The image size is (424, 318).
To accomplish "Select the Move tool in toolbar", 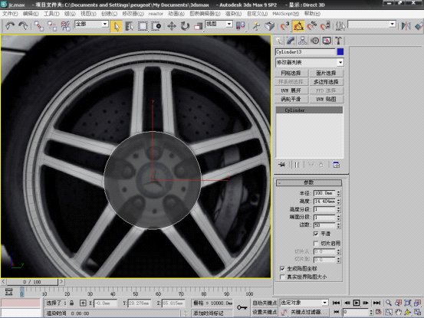I will [x=172, y=26].
